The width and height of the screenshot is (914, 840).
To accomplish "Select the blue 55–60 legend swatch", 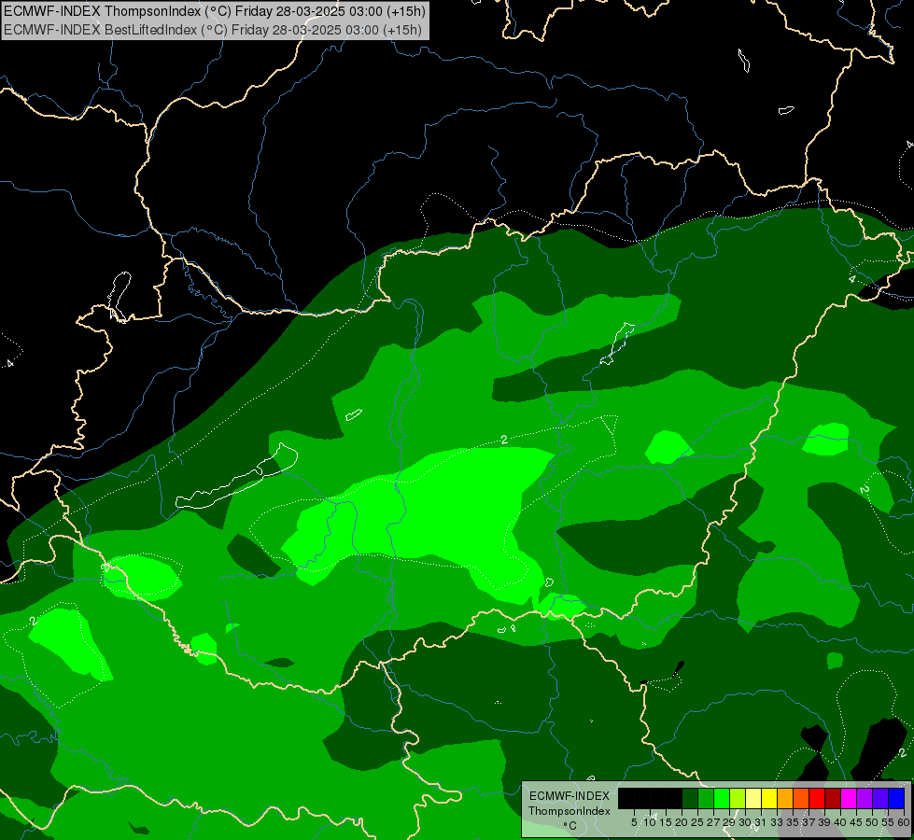I will pos(896,798).
